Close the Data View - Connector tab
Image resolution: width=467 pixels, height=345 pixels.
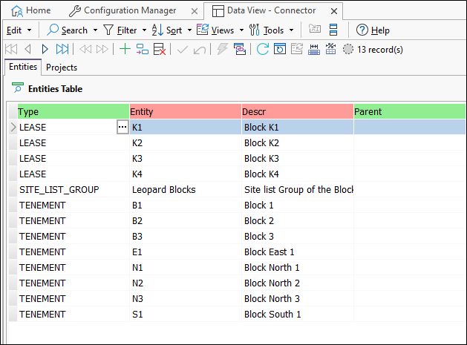point(334,11)
